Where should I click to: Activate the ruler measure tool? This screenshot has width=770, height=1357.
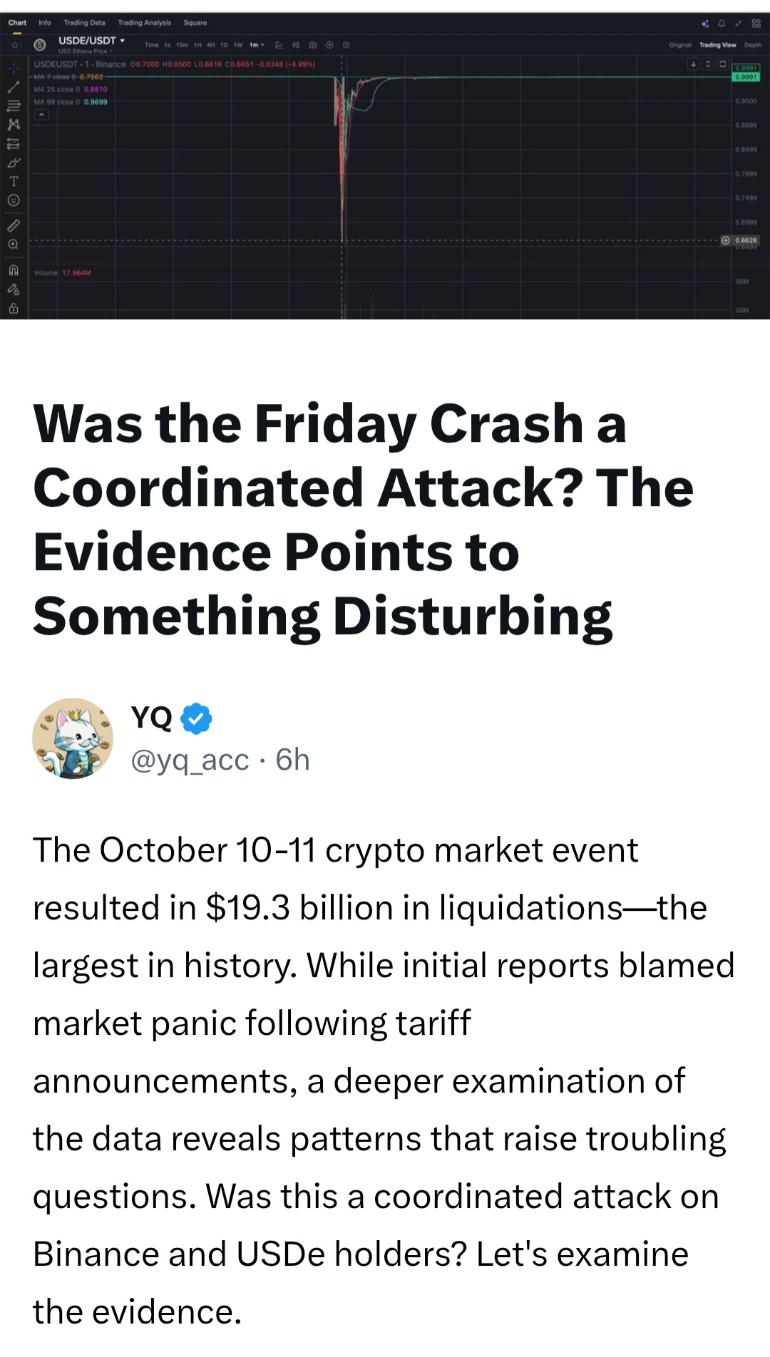pyautogui.click(x=13, y=225)
